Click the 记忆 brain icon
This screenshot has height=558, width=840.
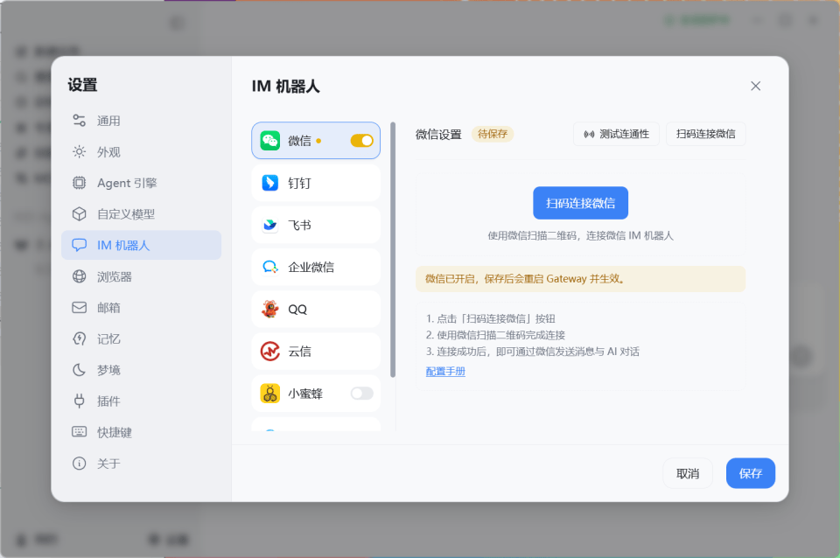[x=80, y=338]
